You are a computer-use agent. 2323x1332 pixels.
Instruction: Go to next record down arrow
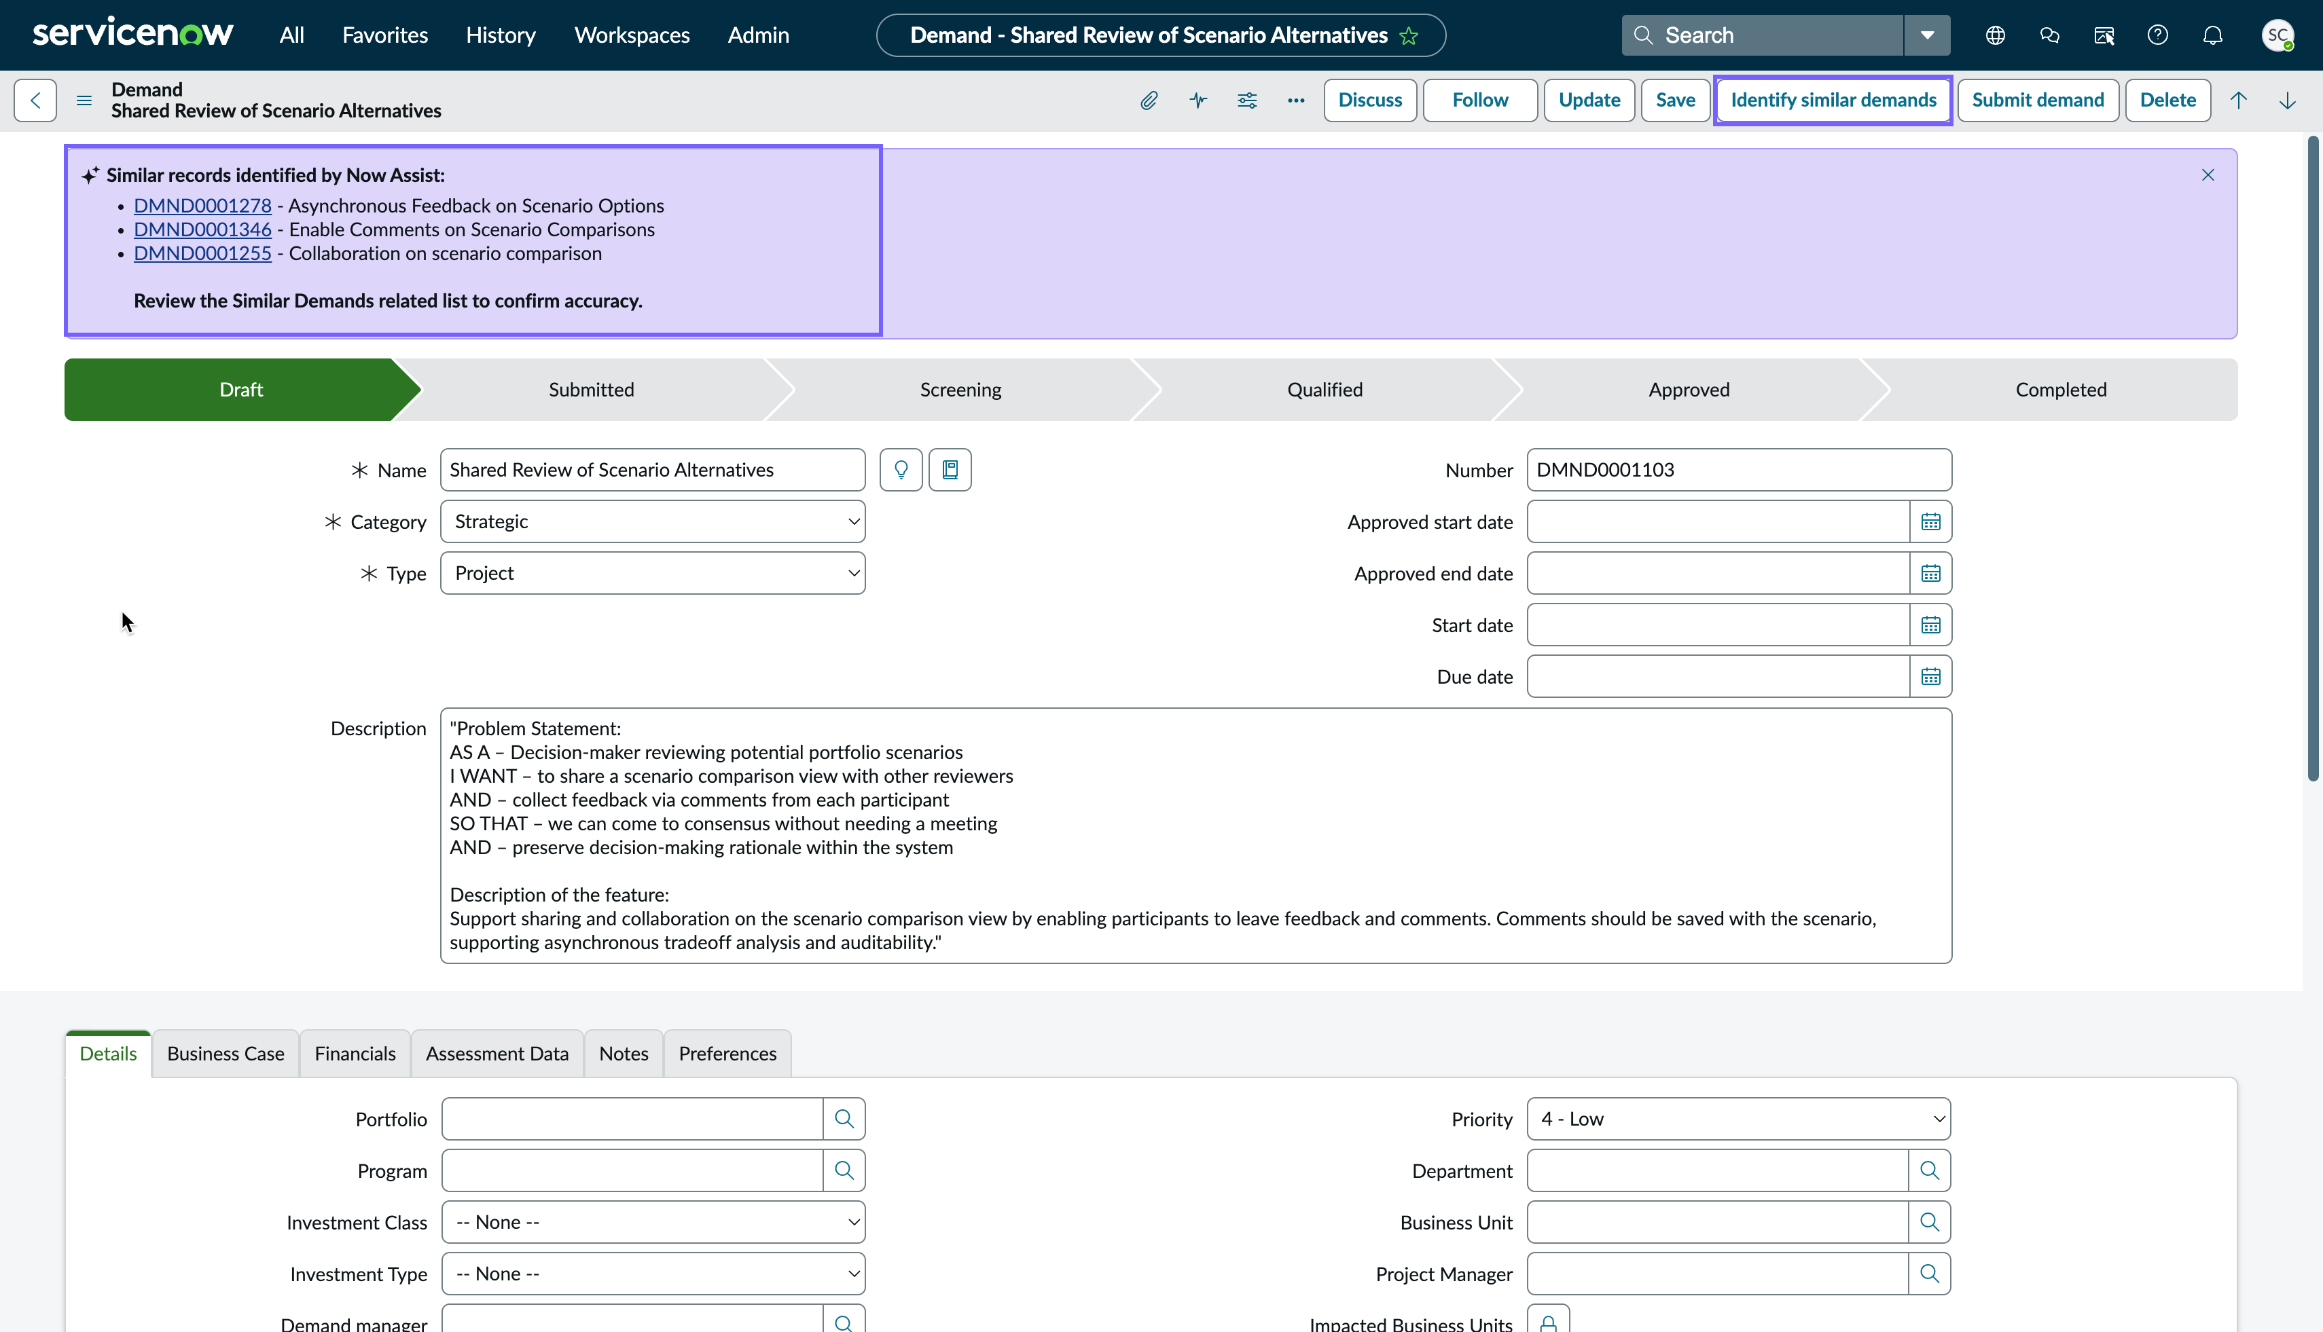pyautogui.click(x=2287, y=100)
